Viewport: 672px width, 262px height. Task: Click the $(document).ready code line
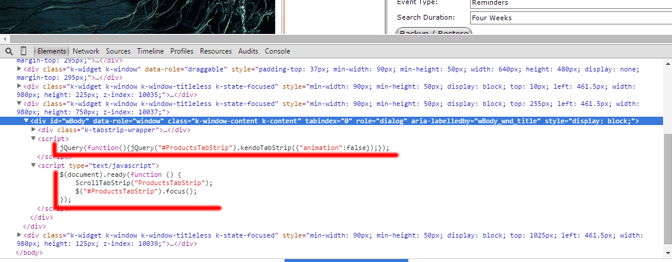121,174
